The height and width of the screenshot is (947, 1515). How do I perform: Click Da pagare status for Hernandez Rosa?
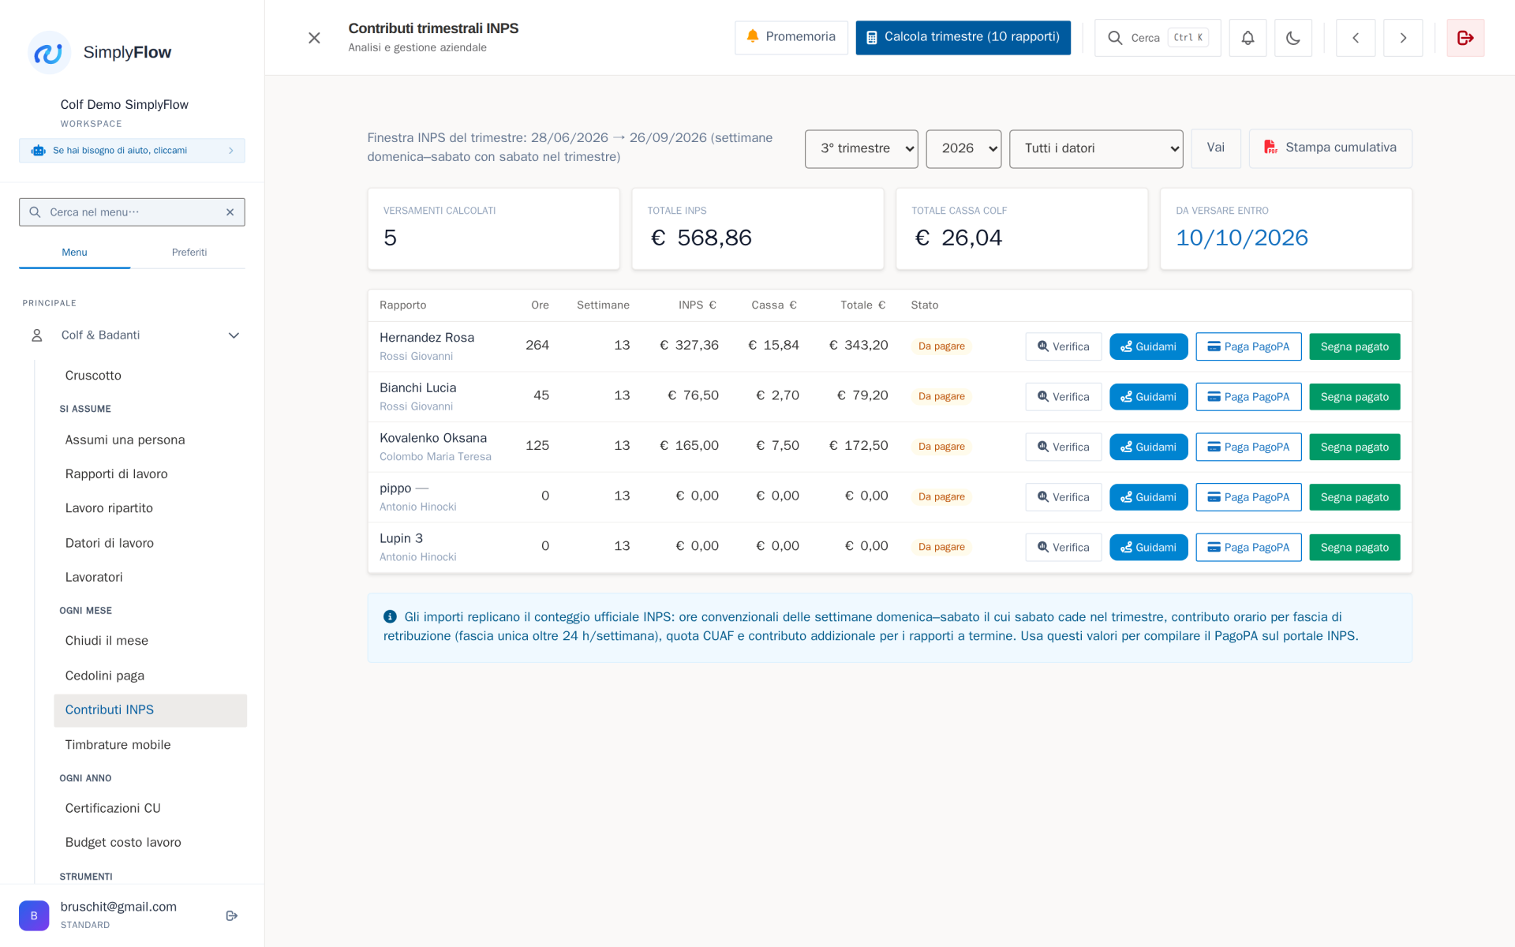coord(941,346)
